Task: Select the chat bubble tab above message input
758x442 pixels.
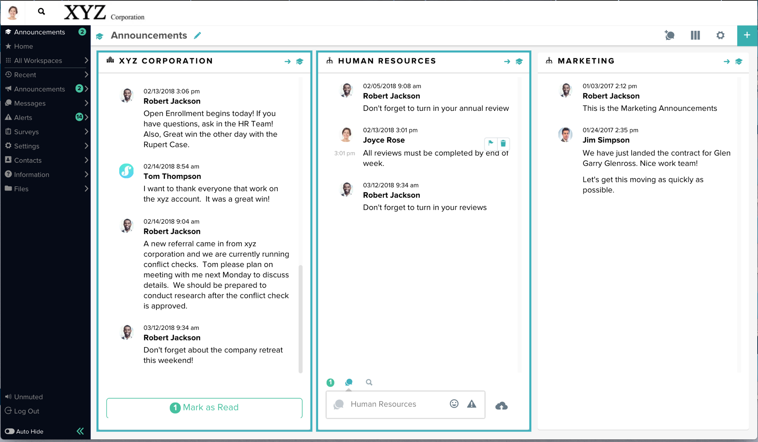Action: [x=349, y=382]
